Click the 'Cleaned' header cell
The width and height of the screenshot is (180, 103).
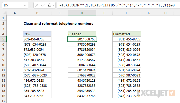82,34
